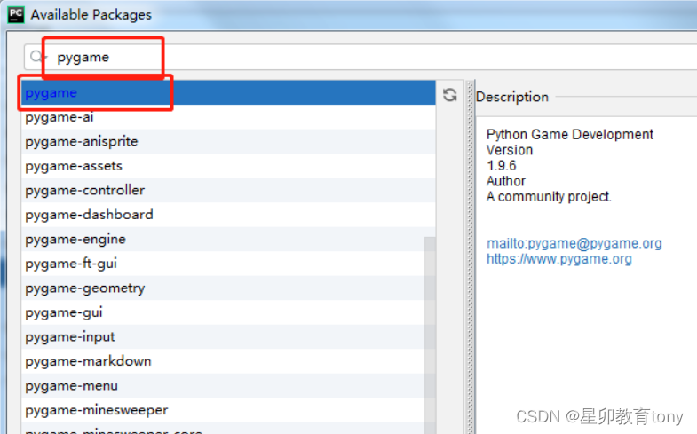
Task: Click the version text 1.9.6
Action: [x=502, y=166]
